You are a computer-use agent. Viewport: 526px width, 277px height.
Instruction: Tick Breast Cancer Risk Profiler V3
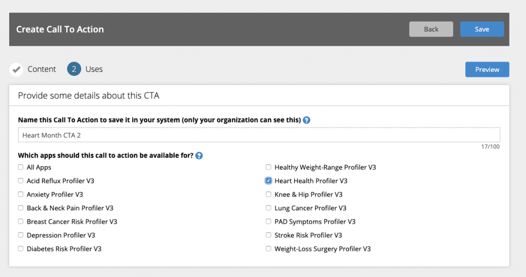point(21,222)
